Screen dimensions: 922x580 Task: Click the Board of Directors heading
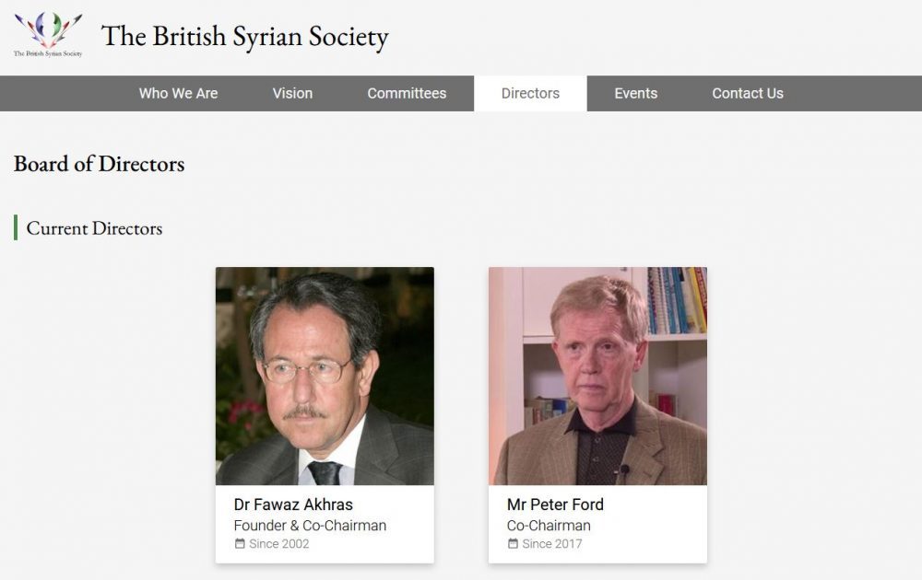point(99,164)
